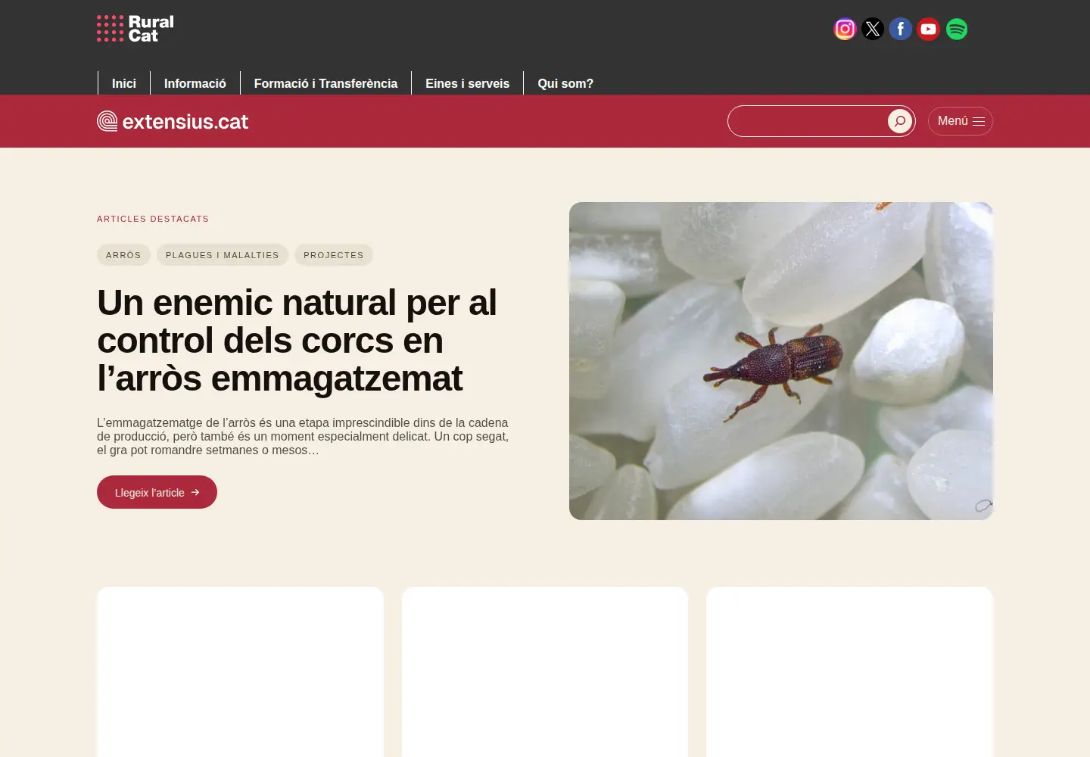
Task: Click the RuralCat logo
Action: 135,29
